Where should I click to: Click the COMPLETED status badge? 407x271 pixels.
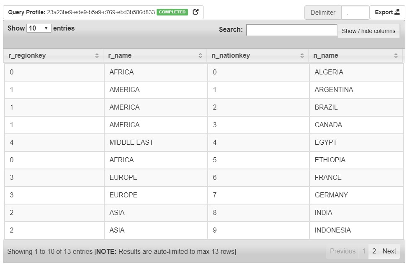point(172,12)
